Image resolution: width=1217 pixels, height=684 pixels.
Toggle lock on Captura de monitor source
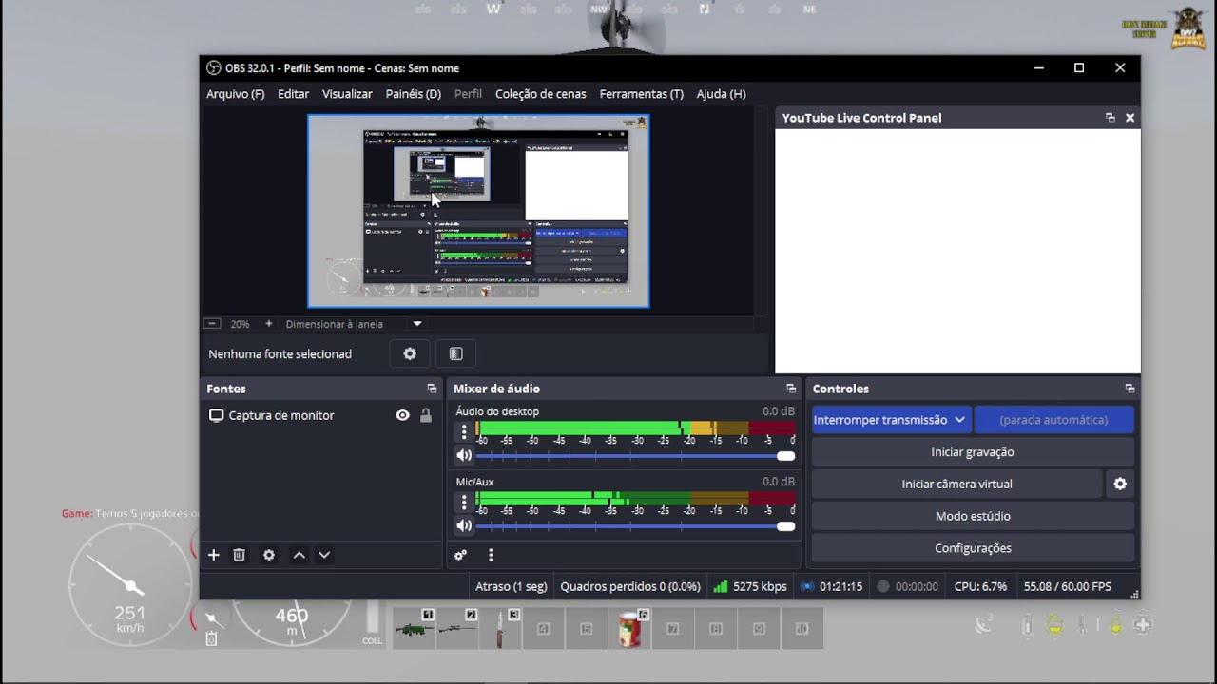click(426, 415)
